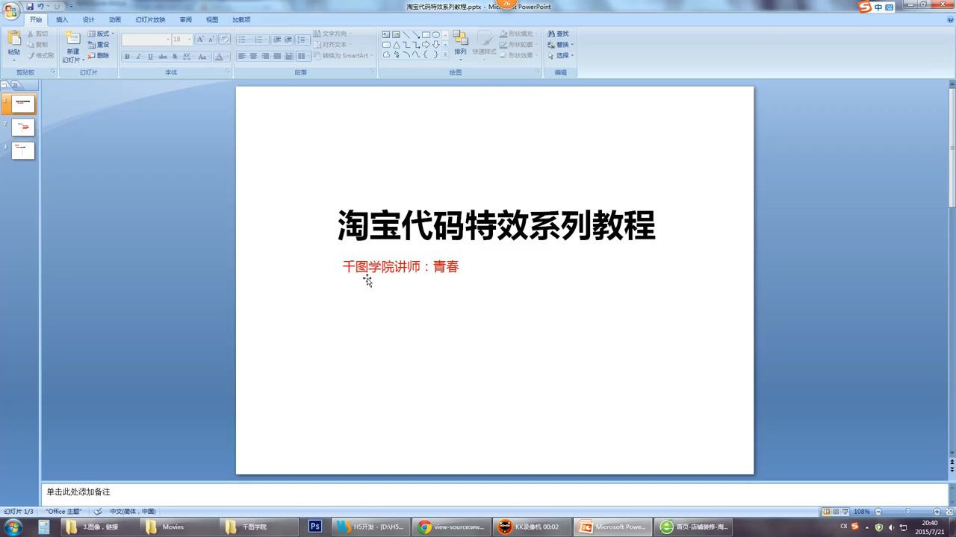Select the text box shape
Viewport: 956px width, 537px height.
coord(386,34)
